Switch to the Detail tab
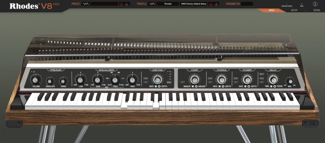This screenshot has width=325, height=143. (x=317, y=10)
